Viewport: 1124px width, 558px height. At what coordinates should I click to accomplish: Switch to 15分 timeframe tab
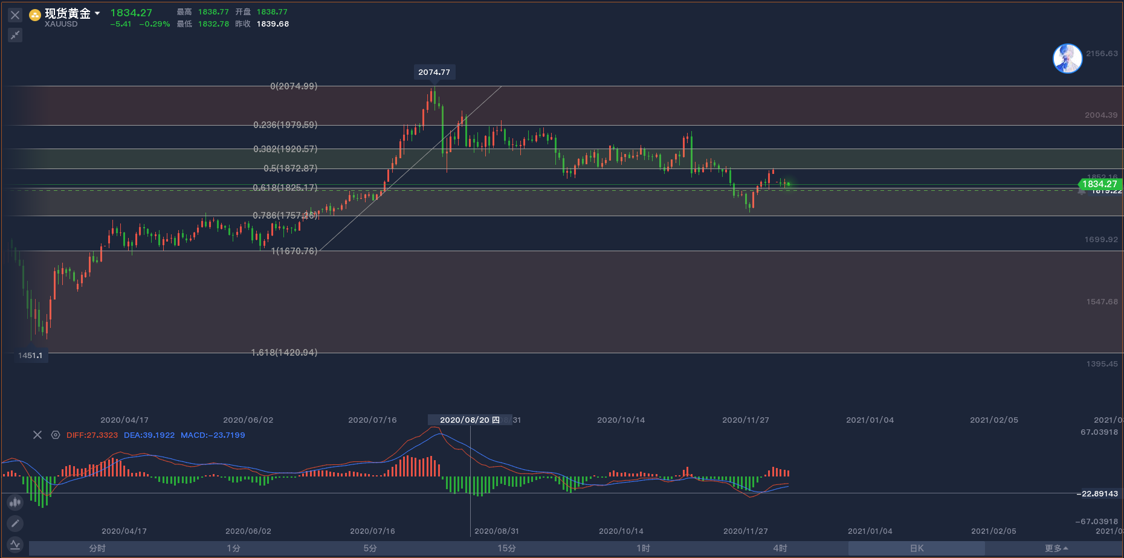coord(507,548)
